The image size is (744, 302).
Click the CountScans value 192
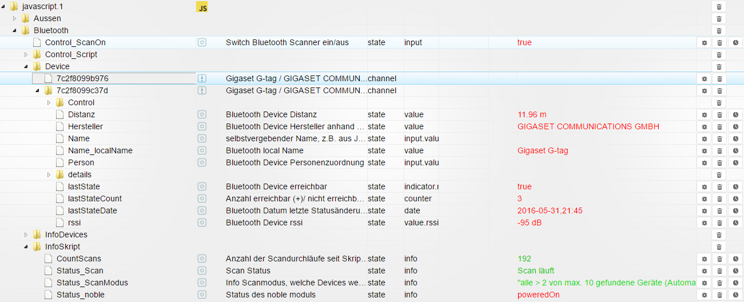coord(524,259)
